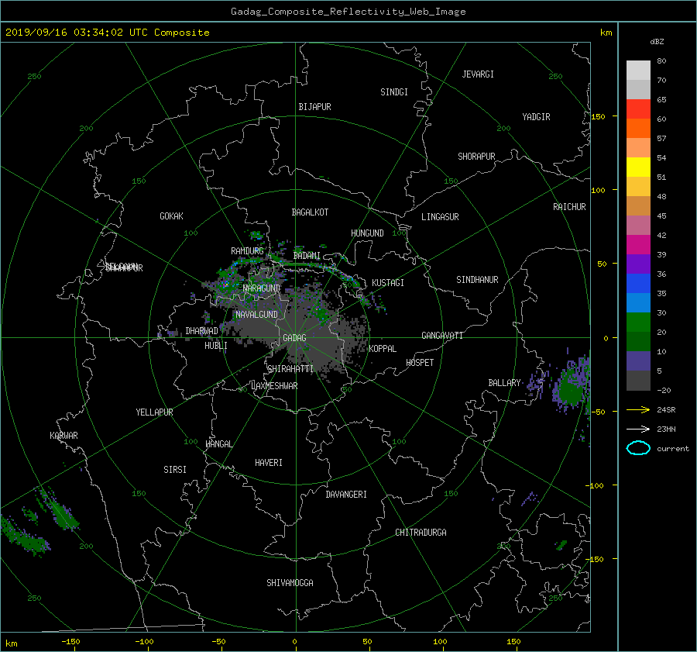Click the LINGASUR city label

[x=440, y=217]
